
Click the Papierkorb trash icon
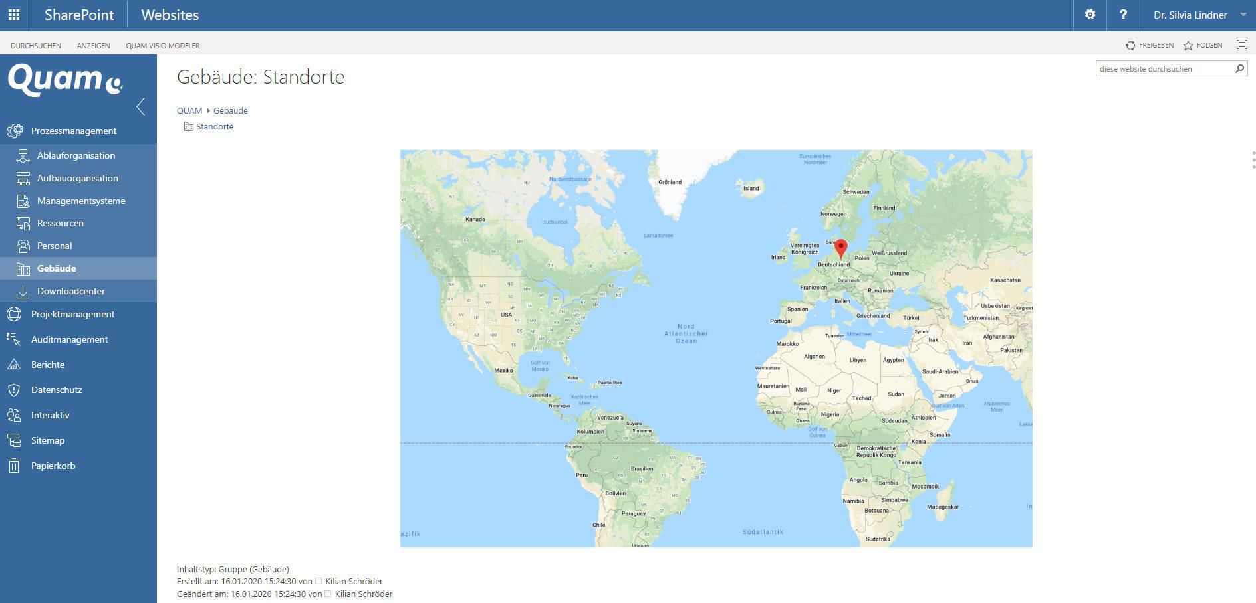pyautogui.click(x=14, y=466)
